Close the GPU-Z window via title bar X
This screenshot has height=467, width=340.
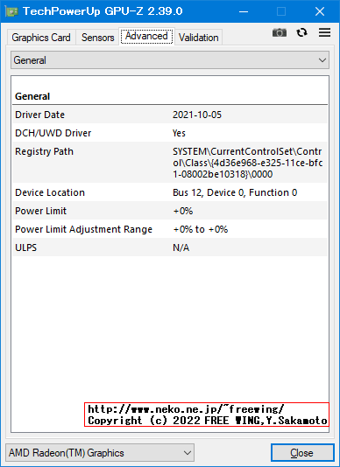[320, 11]
